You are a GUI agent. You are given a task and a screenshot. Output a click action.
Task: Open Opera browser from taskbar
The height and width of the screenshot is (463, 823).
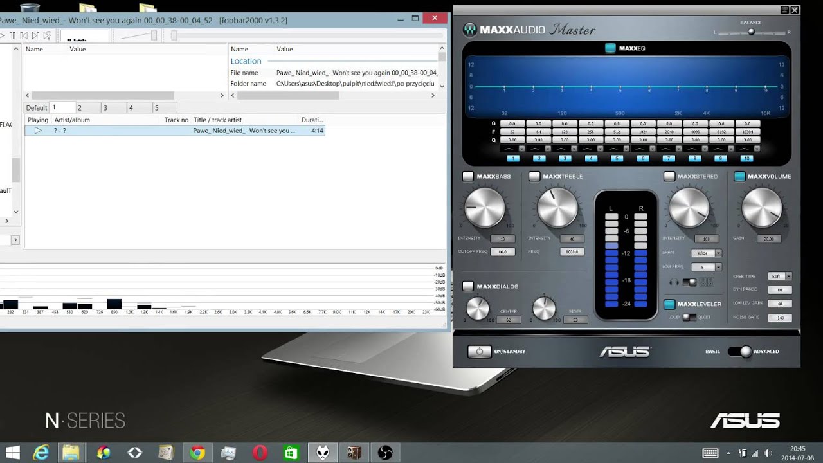260,453
